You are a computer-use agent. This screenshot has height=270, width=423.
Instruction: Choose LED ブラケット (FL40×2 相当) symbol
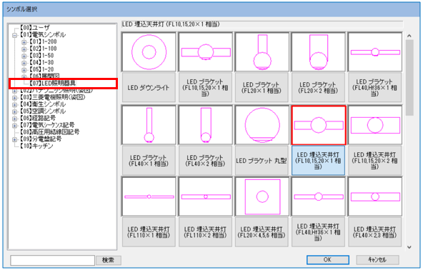[205, 125]
